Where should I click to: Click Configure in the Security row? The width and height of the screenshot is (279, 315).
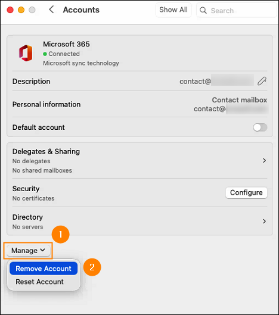pos(246,193)
